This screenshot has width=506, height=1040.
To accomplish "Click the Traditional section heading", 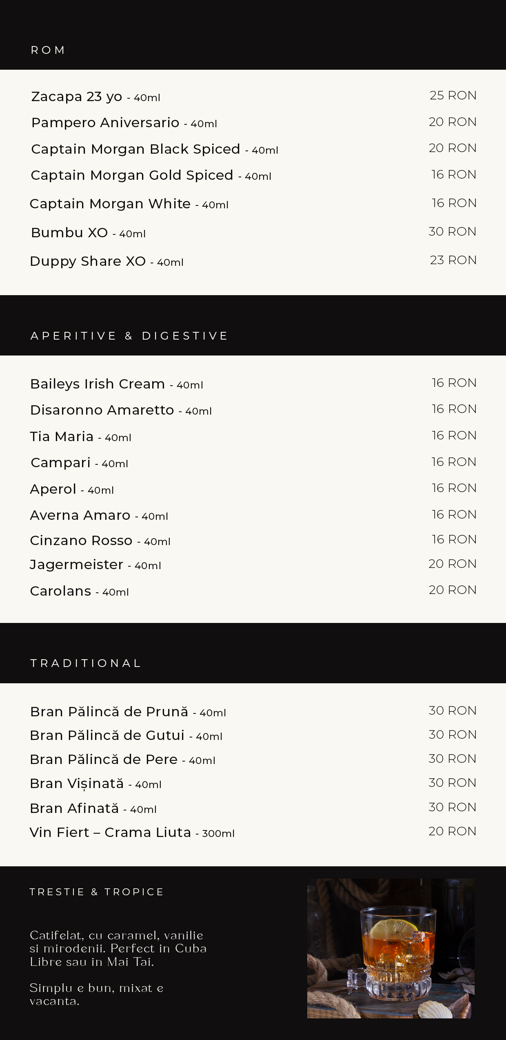I will pos(86,663).
